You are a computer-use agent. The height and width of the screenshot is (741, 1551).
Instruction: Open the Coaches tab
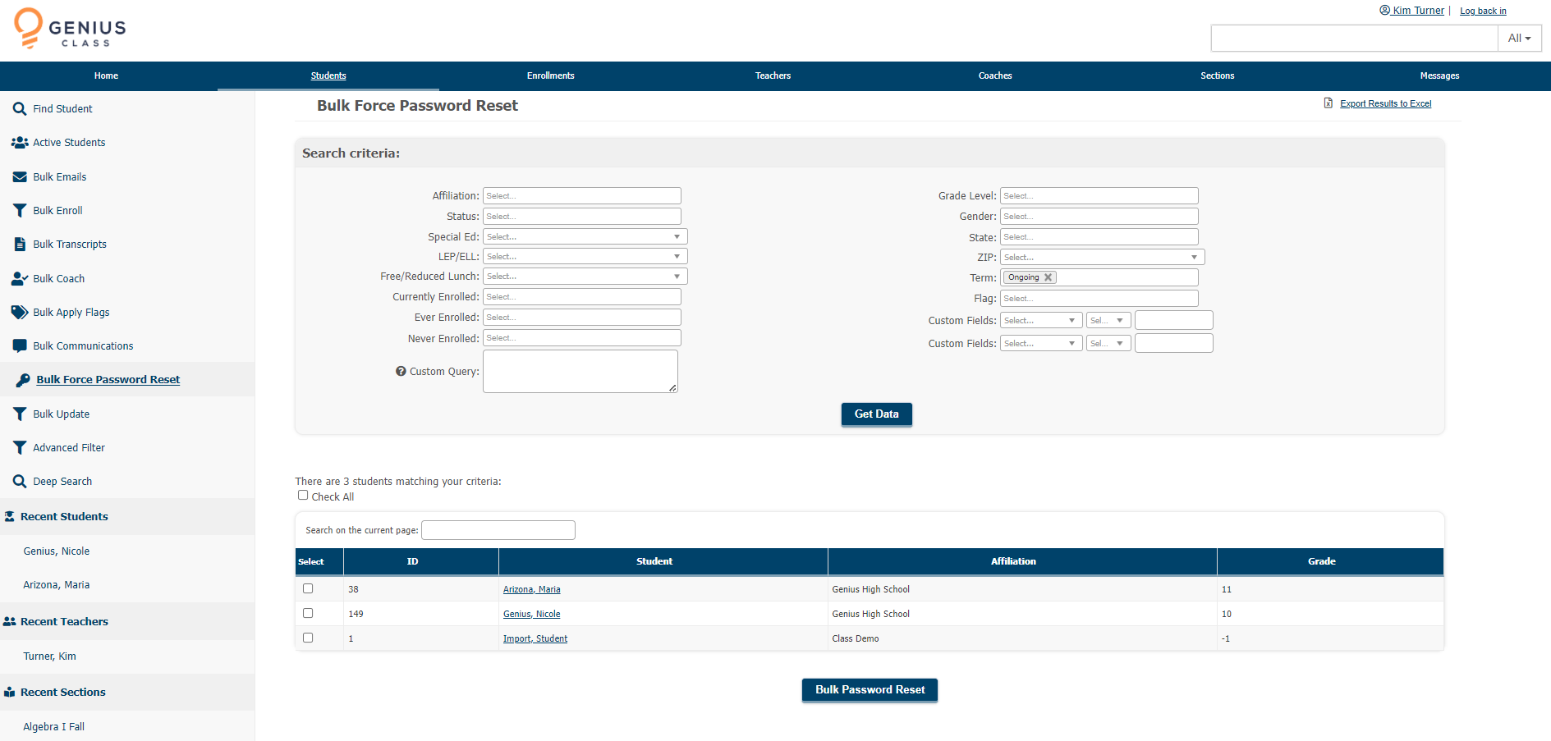coord(994,75)
